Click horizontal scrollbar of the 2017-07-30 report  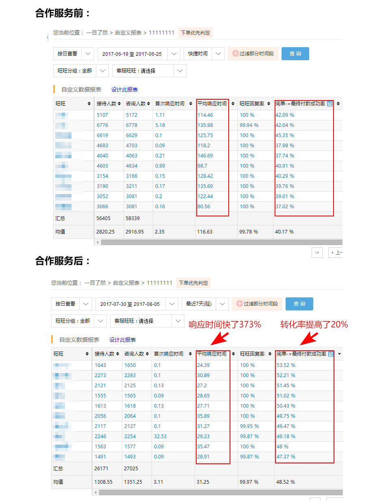pyautogui.click(x=221, y=492)
